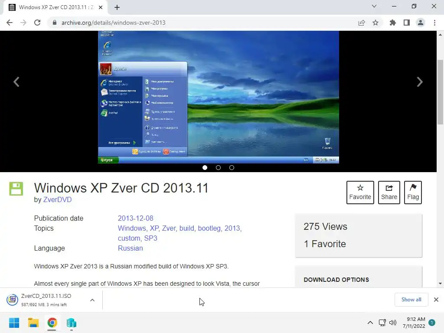Open the build topic link
The image size is (444, 333).
[x=187, y=228]
